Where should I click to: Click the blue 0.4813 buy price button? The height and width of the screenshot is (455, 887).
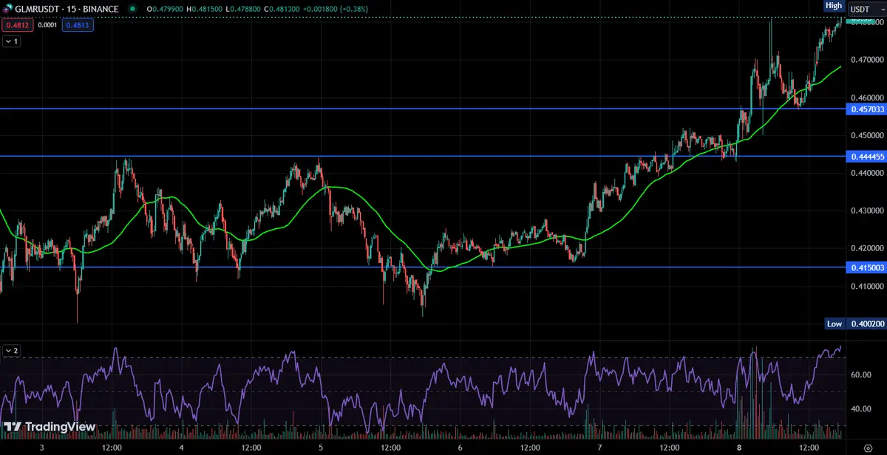(78, 24)
